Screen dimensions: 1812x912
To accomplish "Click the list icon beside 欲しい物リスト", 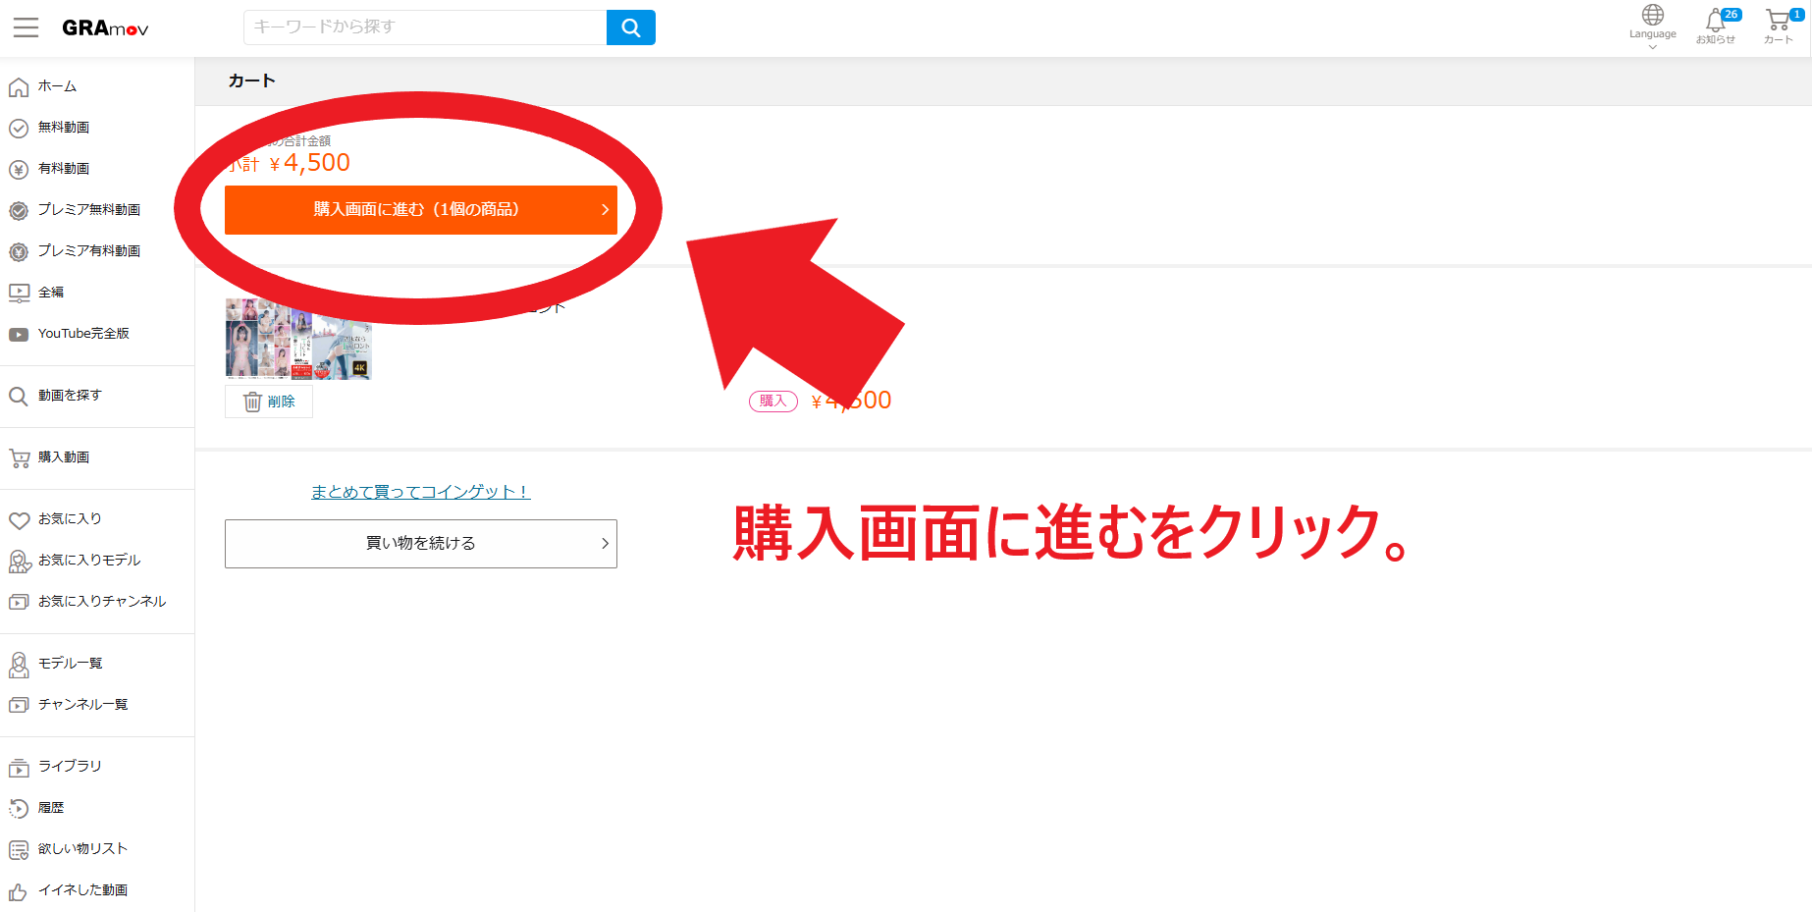I will 19,850.
